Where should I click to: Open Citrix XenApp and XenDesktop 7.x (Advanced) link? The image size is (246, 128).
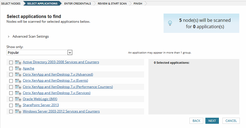[x=58, y=75]
